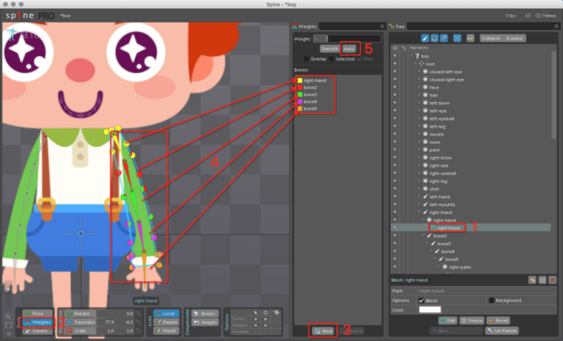563x341 pixels.
Task: Click the key column header icon in Tree
Action: click(404, 48)
